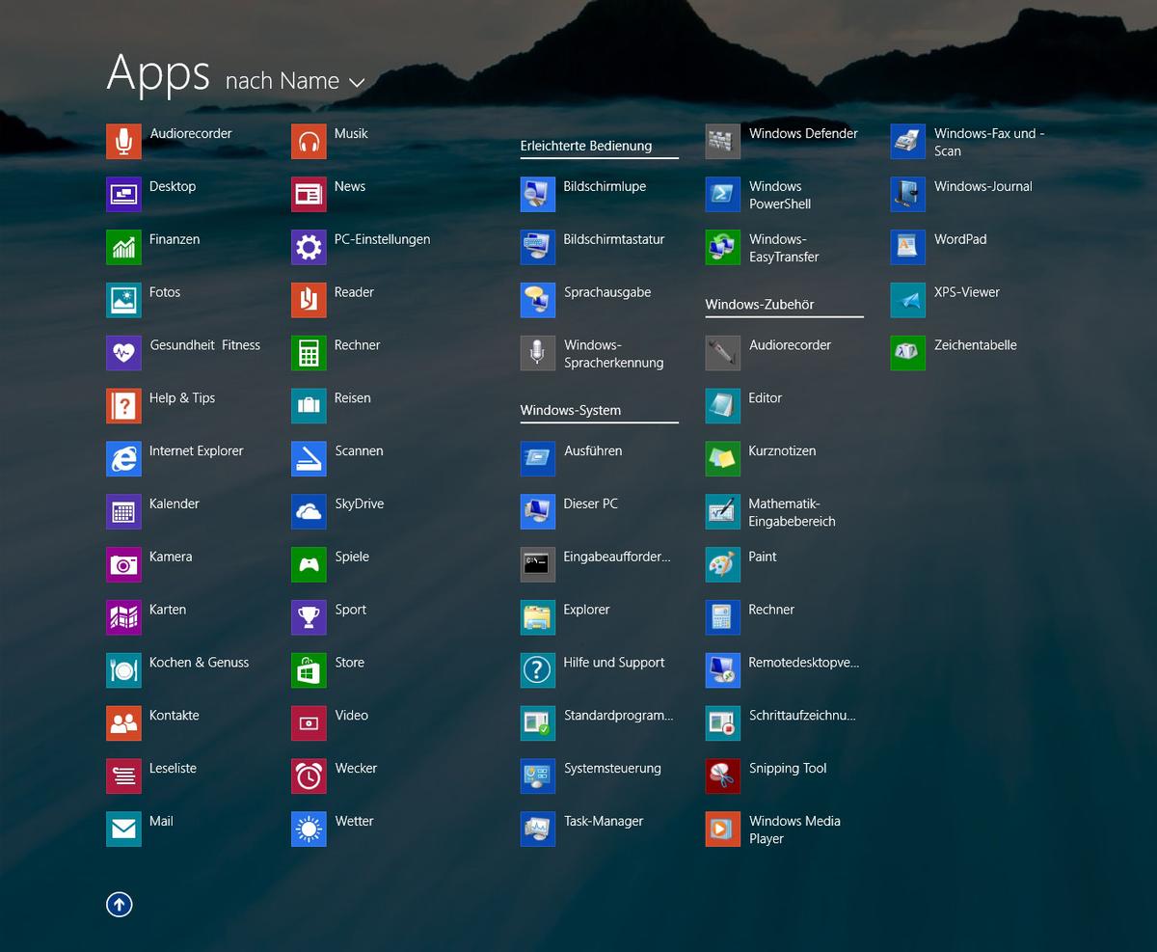Open the XPS-Viewer icon
The width and height of the screenshot is (1157, 952).
coord(908,301)
